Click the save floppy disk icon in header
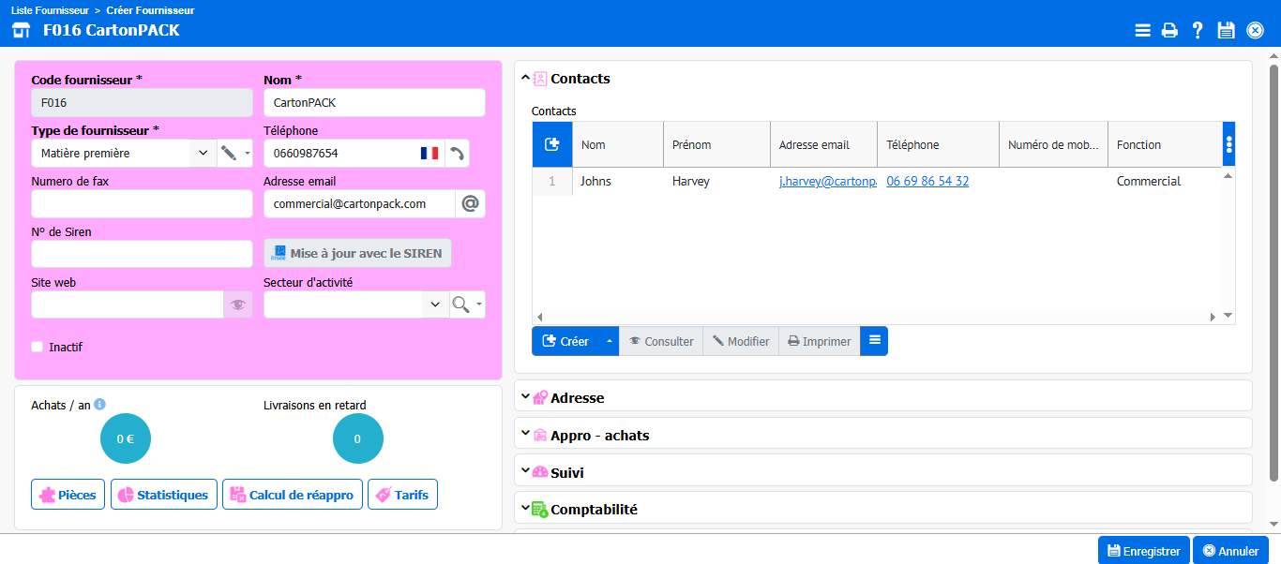1281x564 pixels. coord(1226,30)
